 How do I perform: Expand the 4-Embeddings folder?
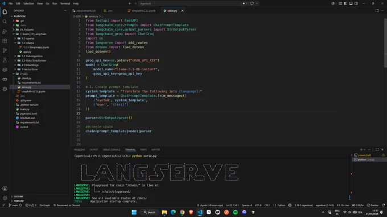(x=30, y=65)
